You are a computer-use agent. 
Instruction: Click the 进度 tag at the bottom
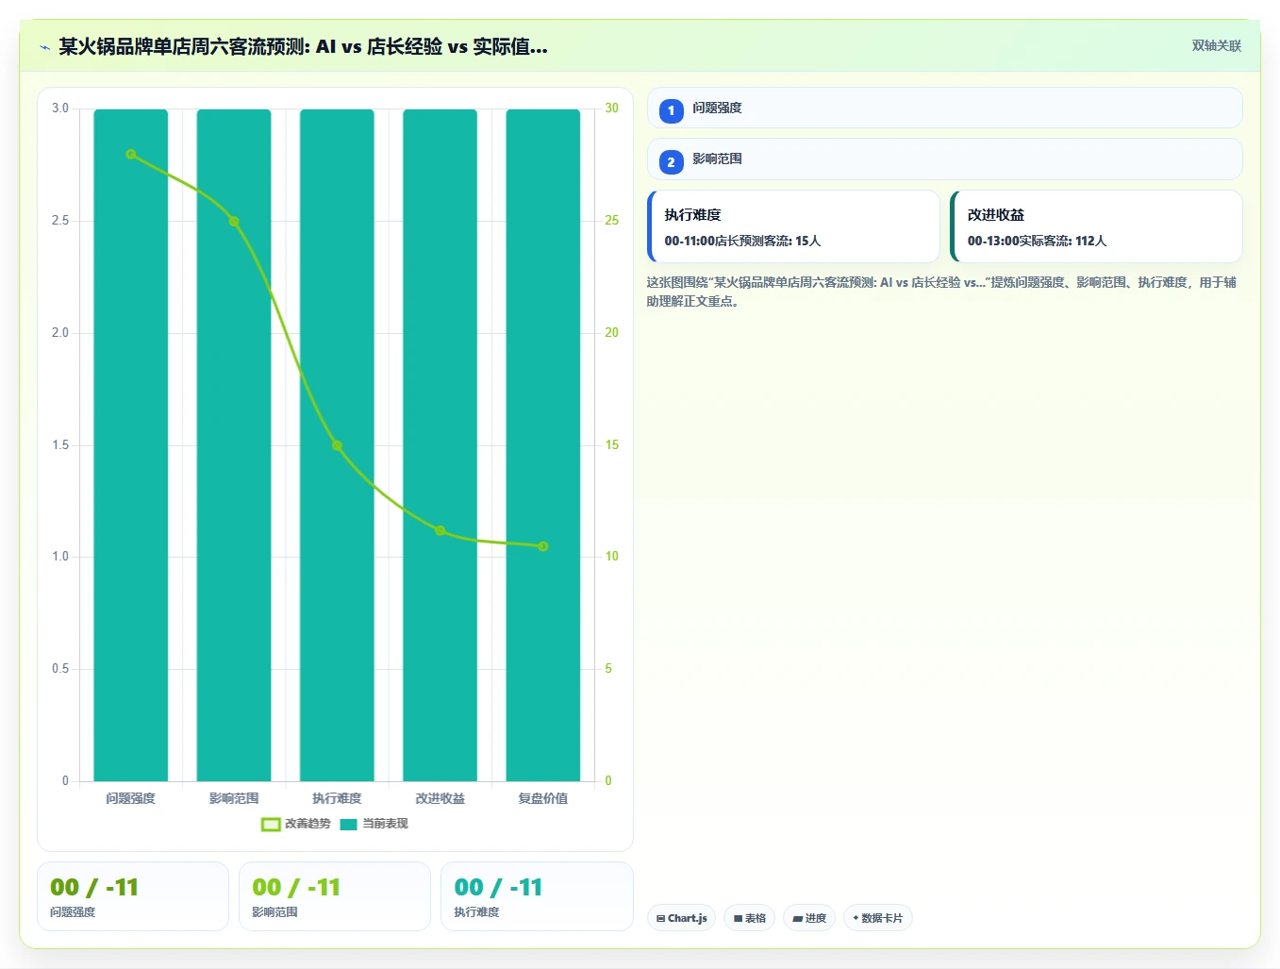click(x=809, y=918)
